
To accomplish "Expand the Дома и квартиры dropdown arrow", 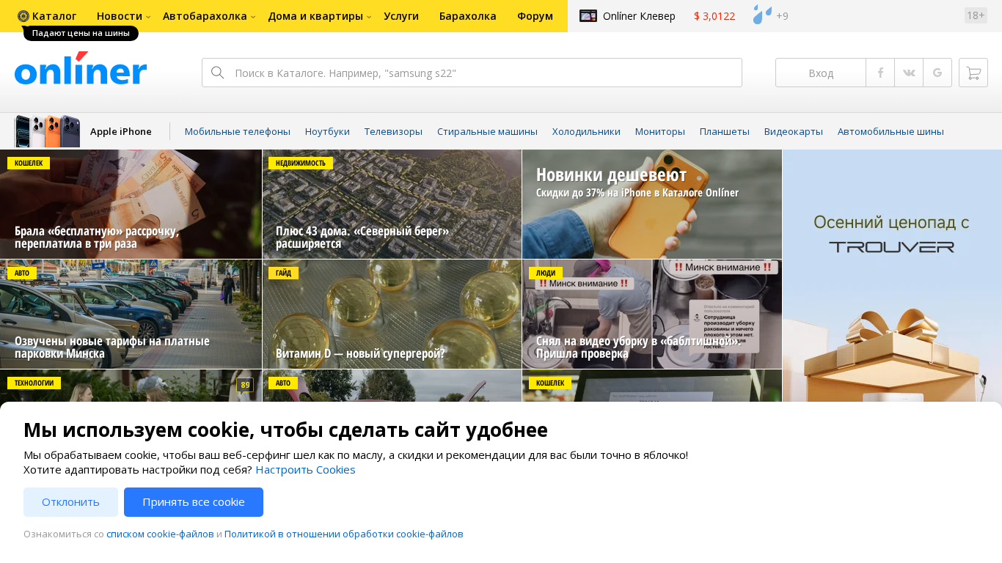I will [369, 17].
